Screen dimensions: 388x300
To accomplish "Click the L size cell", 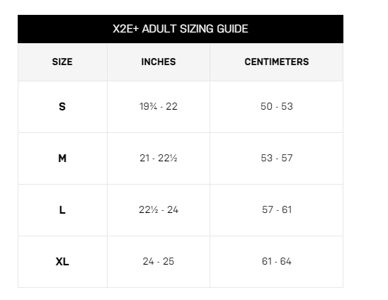I will point(62,210).
